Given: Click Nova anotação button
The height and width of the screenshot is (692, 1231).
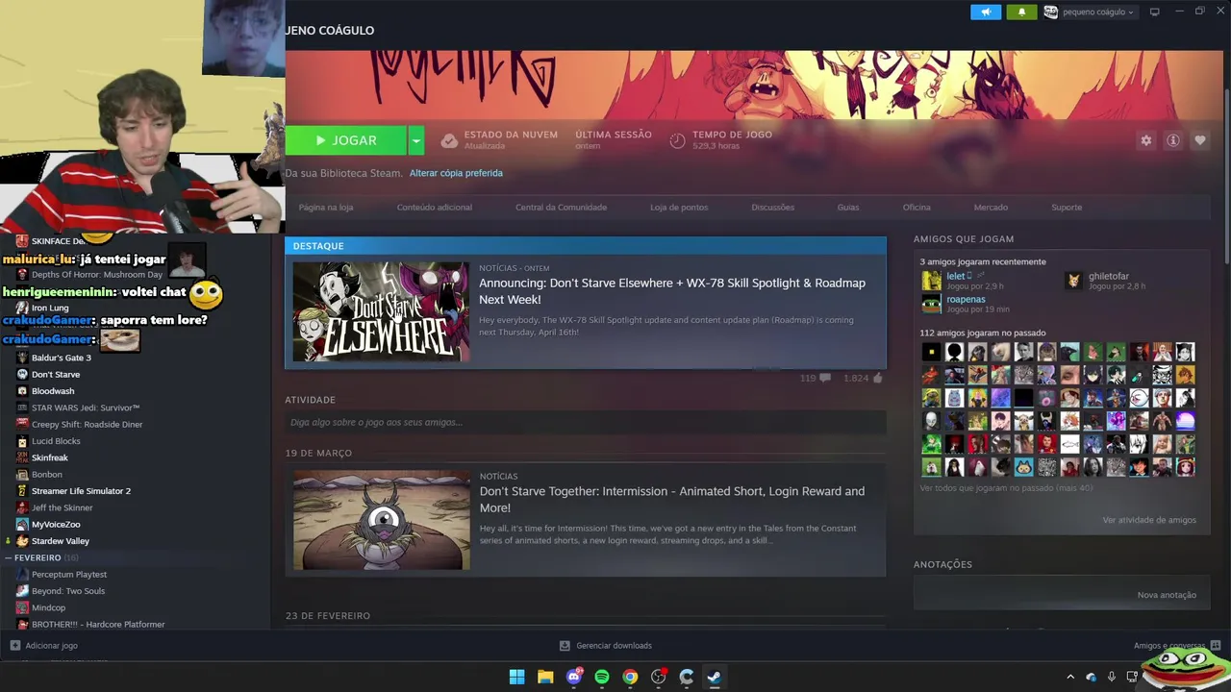Looking at the screenshot, I should [x=1167, y=595].
